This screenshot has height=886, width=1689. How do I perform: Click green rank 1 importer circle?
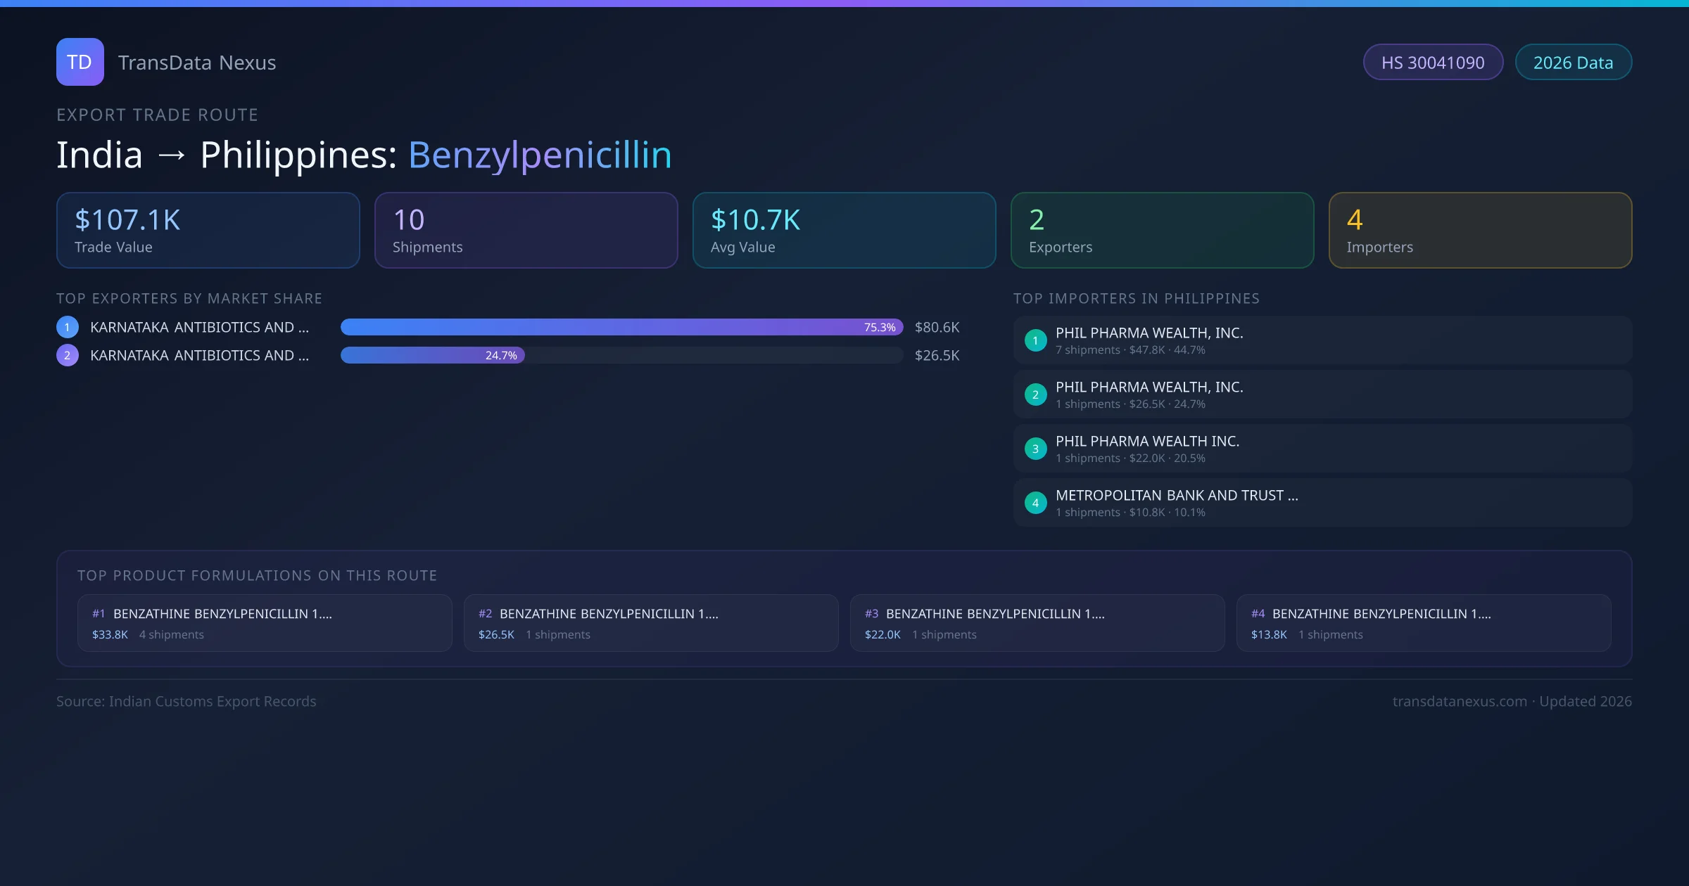(1035, 340)
